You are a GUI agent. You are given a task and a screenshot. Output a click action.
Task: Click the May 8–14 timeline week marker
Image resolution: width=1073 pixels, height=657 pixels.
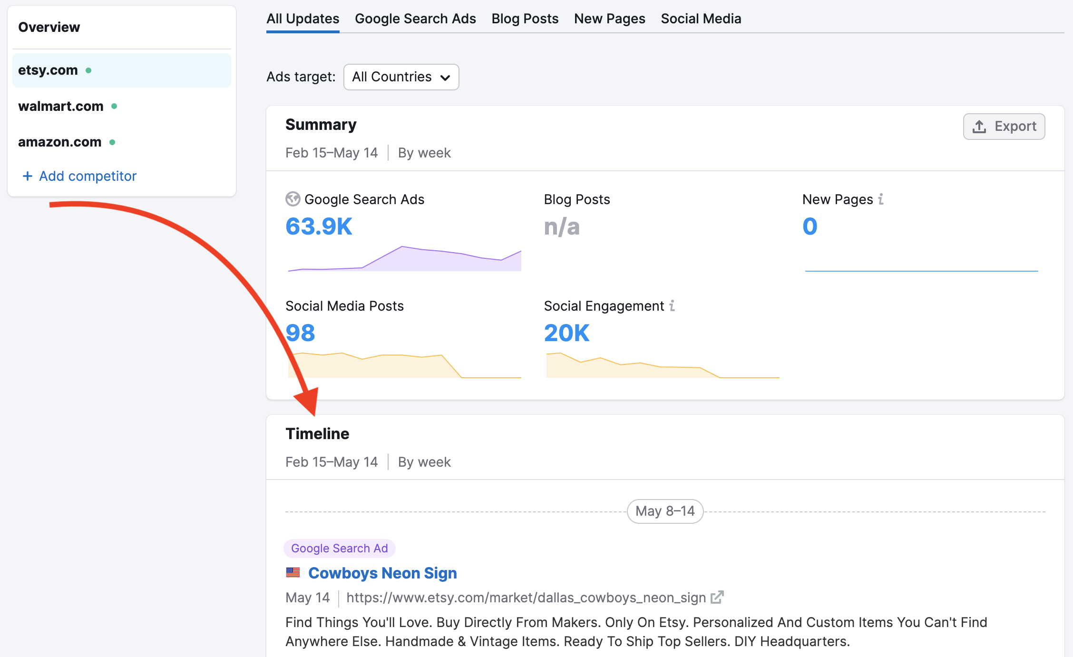coord(664,511)
